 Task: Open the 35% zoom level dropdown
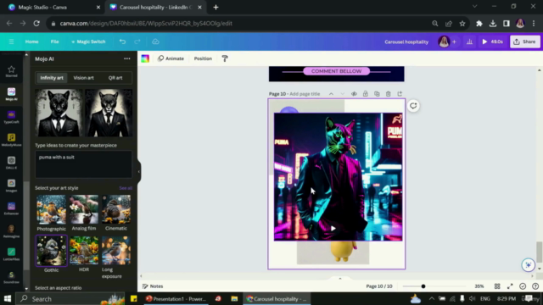pyautogui.click(x=479, y=286)
